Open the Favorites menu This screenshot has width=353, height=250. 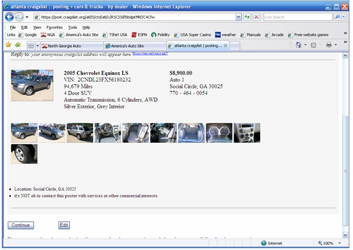tap(54, 28)
